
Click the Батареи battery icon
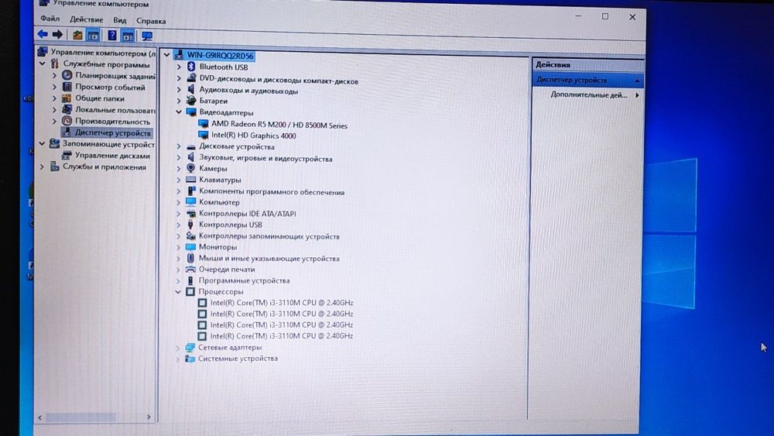[x=191, y=101]
